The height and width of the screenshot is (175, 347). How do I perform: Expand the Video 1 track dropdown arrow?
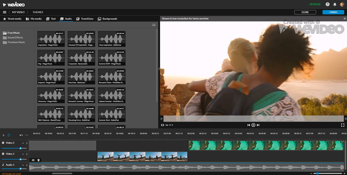(x=23, y=154)
